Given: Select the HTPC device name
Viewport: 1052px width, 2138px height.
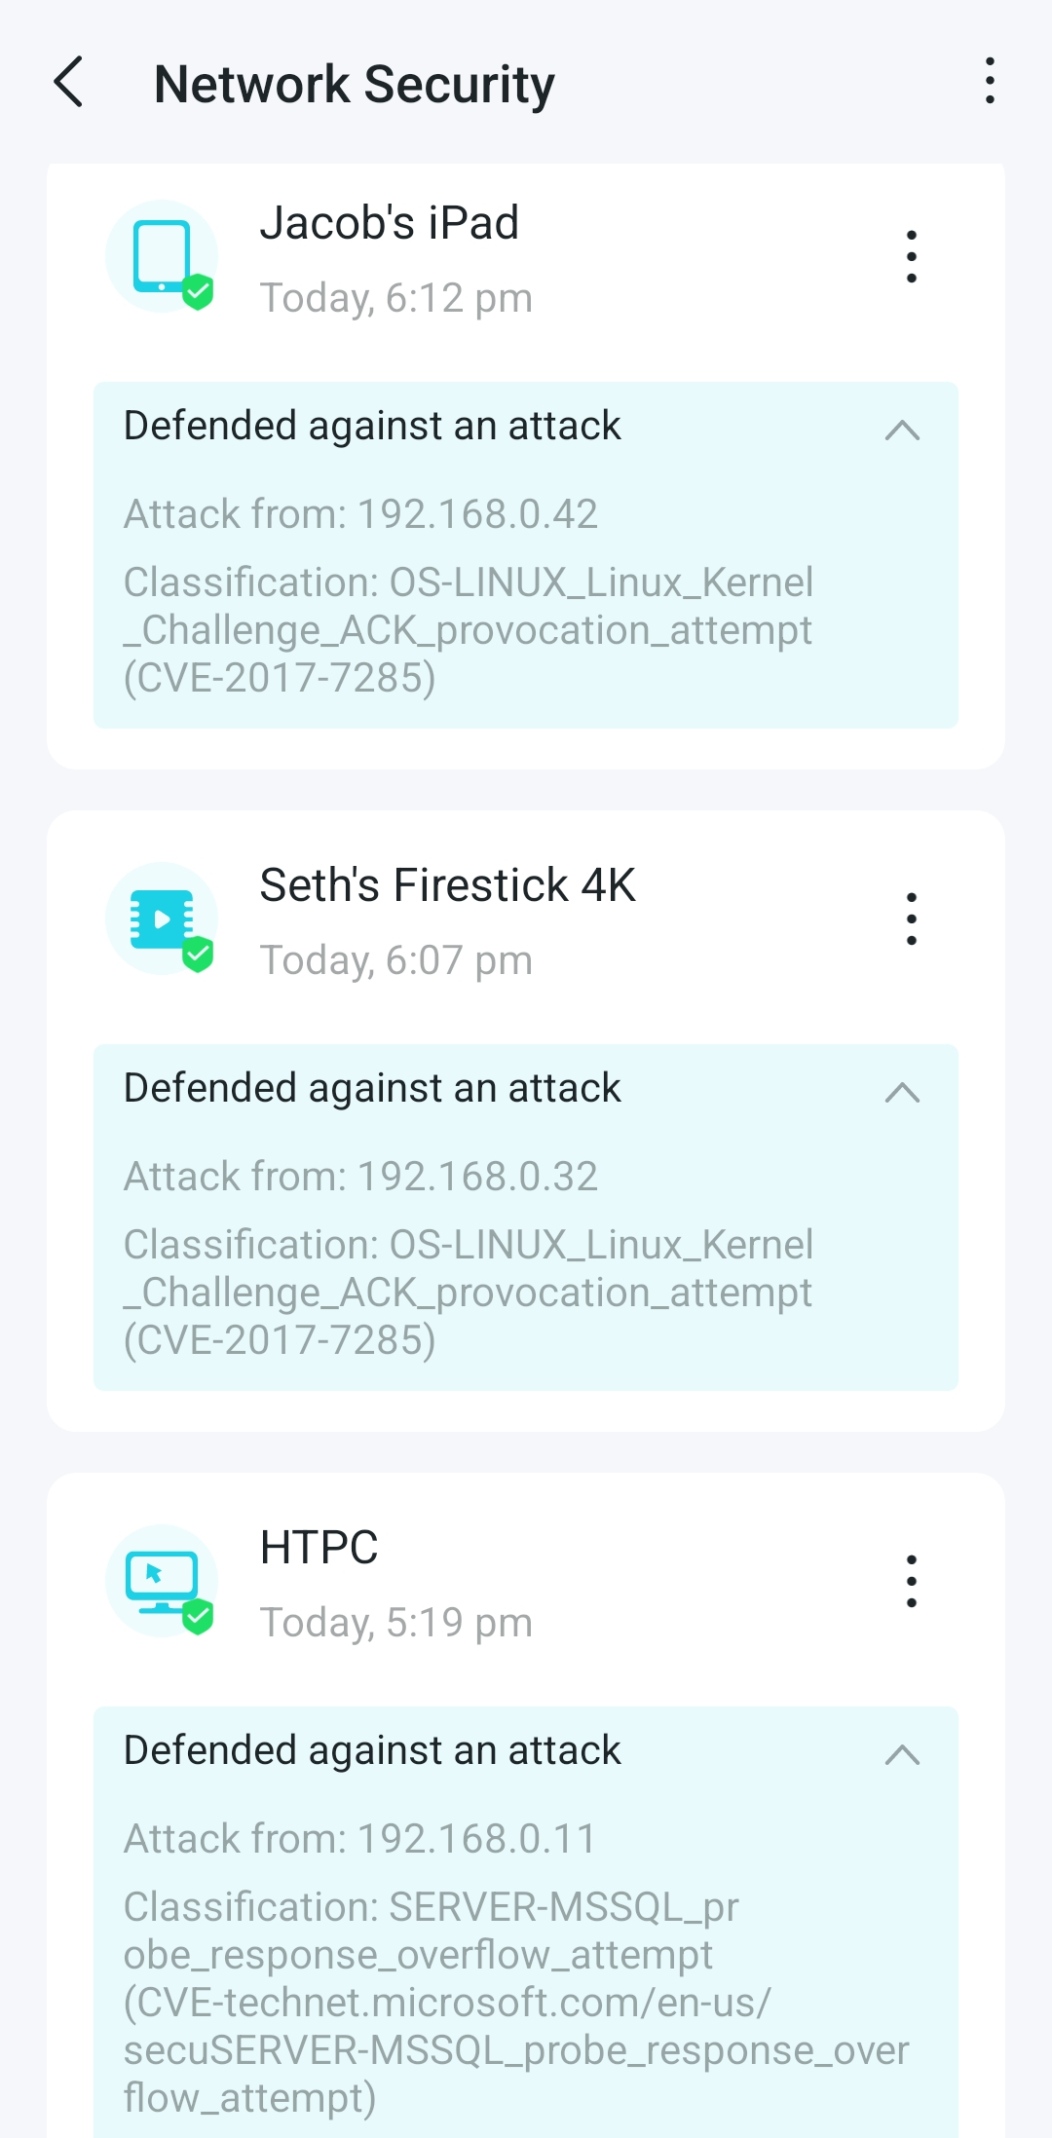Looking at the screenshot, I should 319,1548.
